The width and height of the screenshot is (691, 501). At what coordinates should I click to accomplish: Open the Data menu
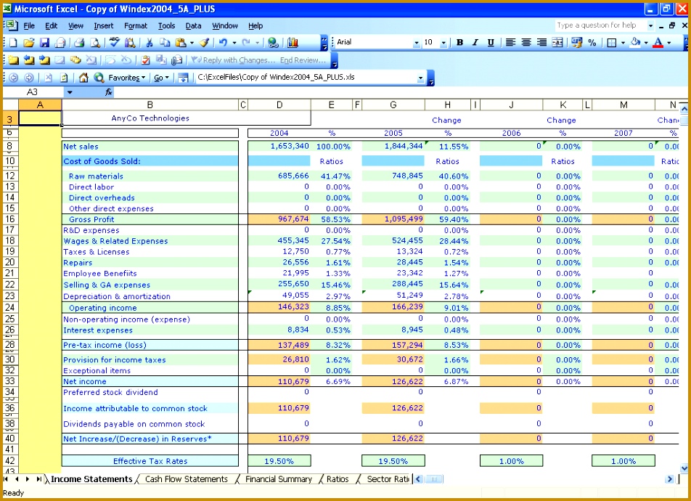(193, 26)
